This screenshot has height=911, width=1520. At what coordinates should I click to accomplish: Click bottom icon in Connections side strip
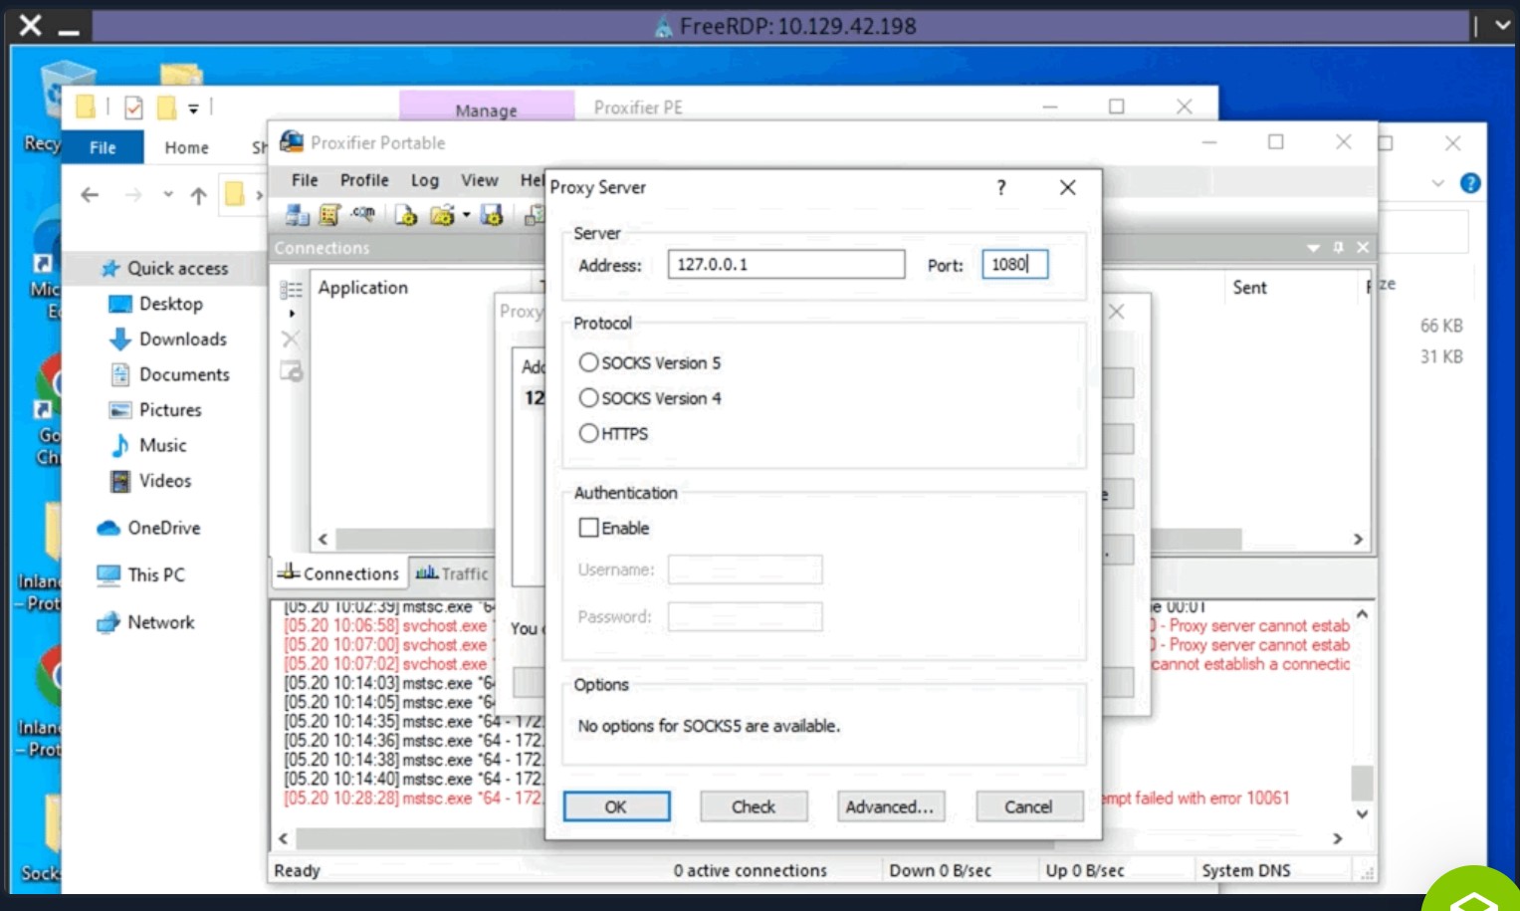click(x=291, y=371)
